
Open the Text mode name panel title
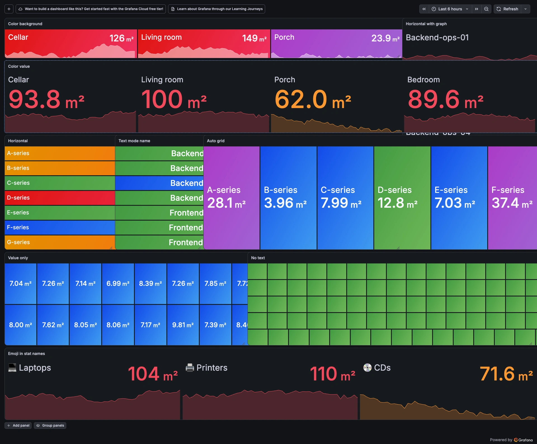[x=134, y=141]
